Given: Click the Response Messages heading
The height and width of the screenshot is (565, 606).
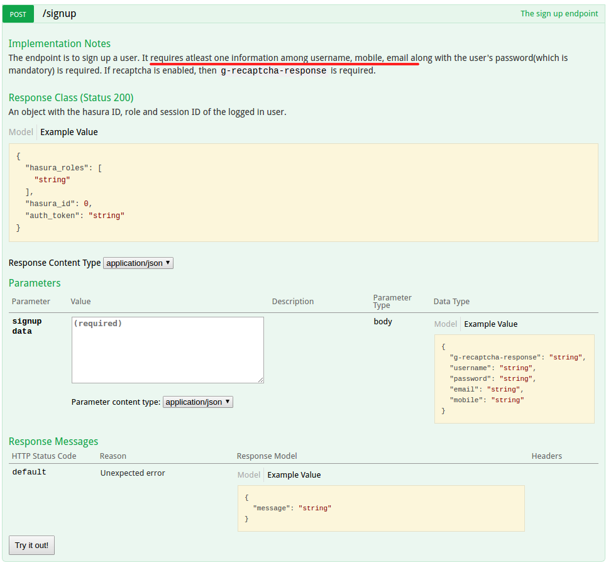Looking at the screenshot, I should (x=53, y=441).
